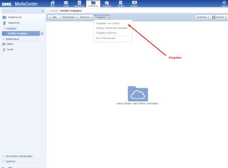Open the Start home icon

[53, 3]
